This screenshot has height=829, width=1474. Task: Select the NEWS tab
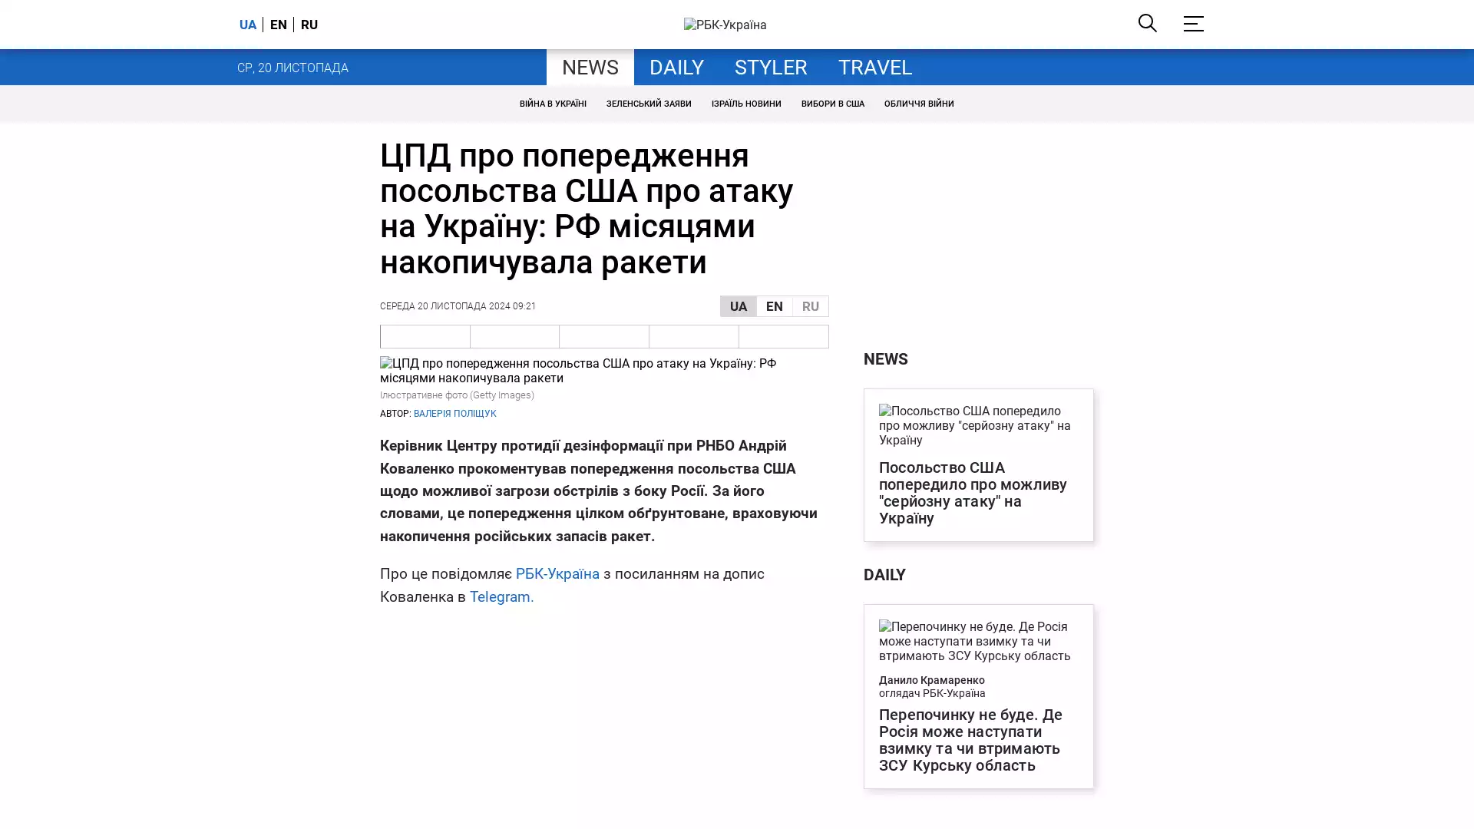[590, 68]
